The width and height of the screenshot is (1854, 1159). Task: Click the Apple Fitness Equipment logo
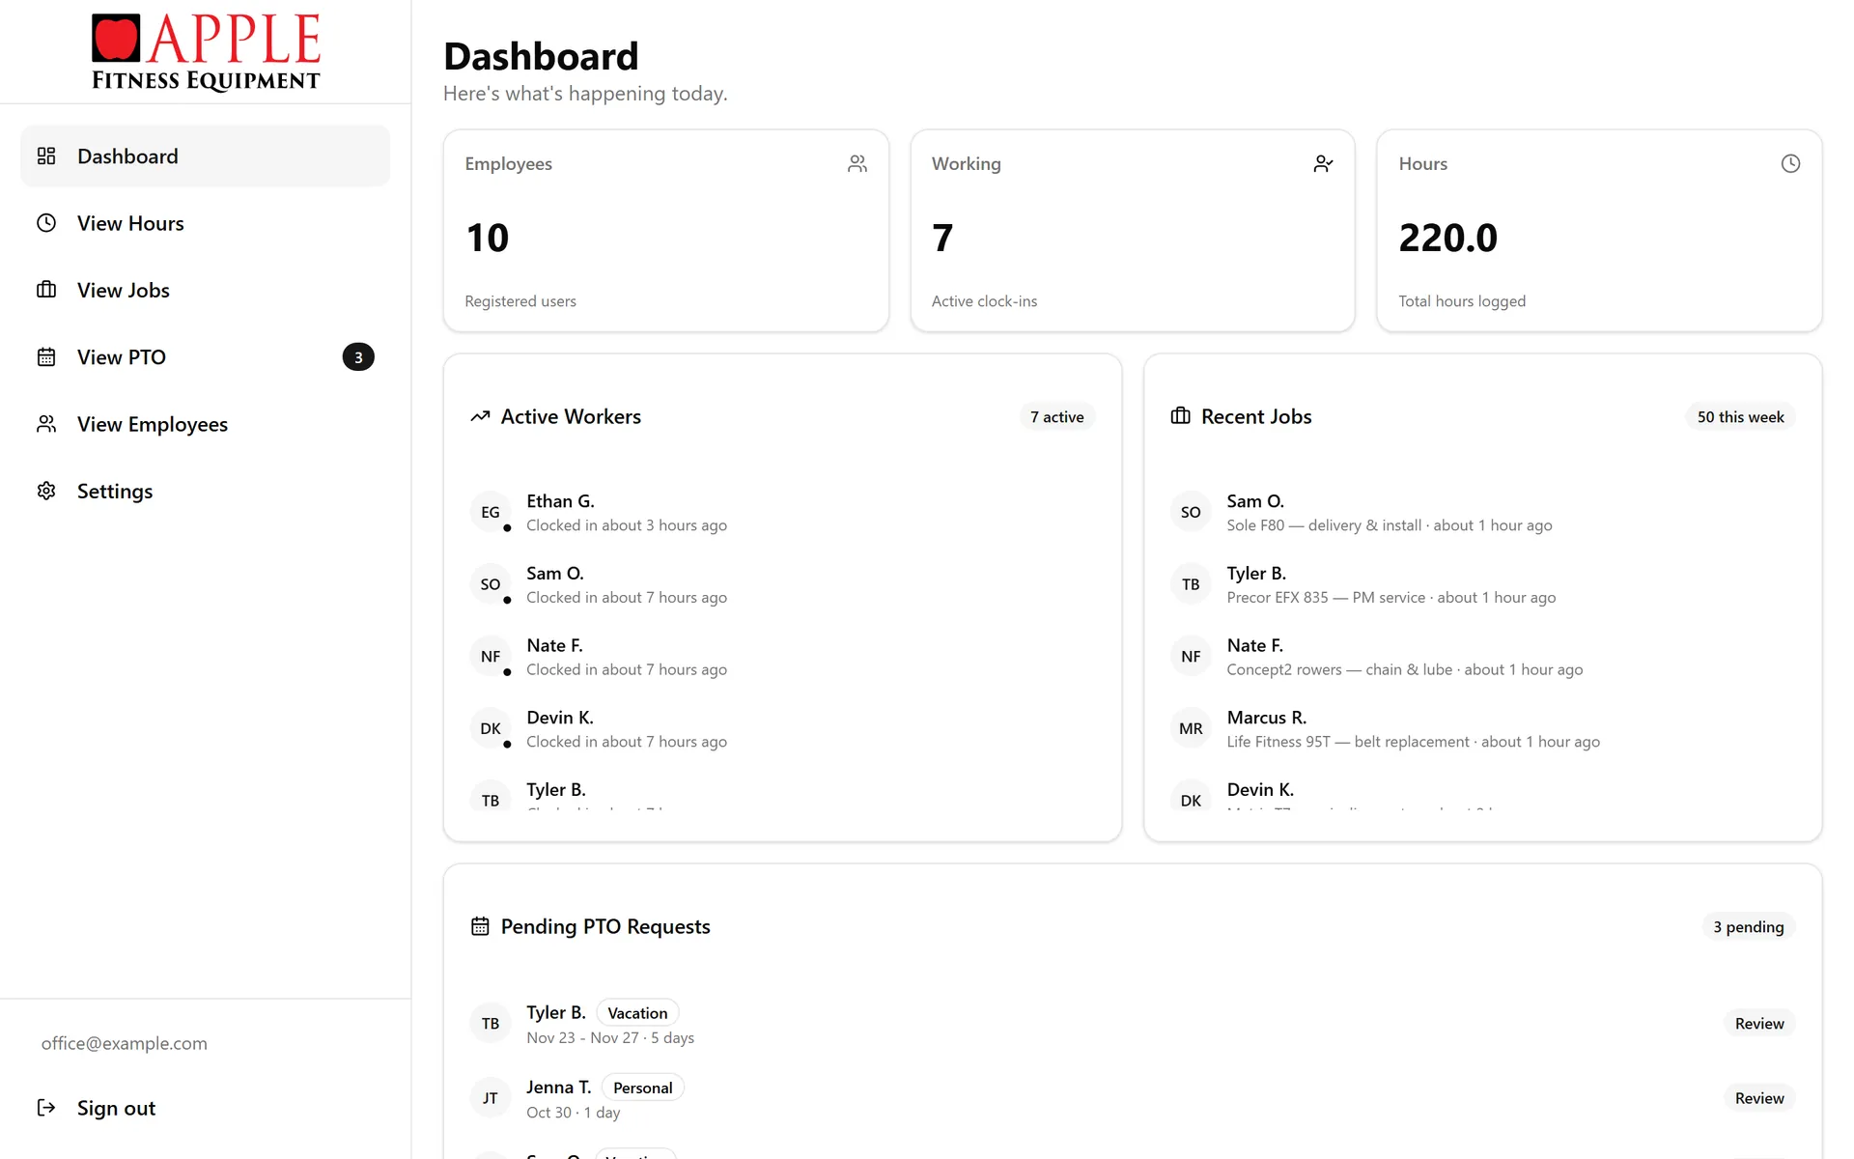coord(206,52)
